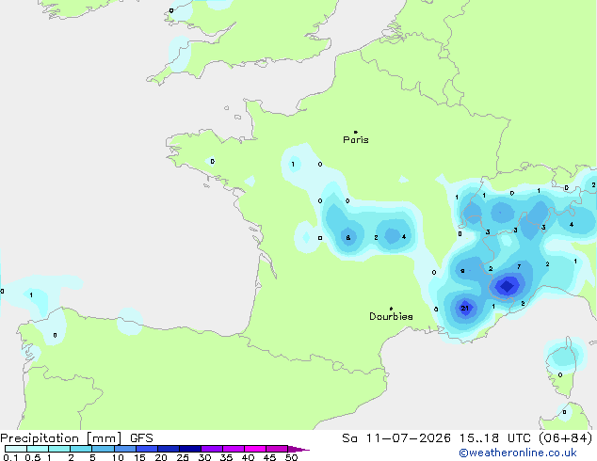Pick the 30–35 mm legend color swatch
Image resolution: width=597 pixels, height=461 pixels.
tap(212, 449)
